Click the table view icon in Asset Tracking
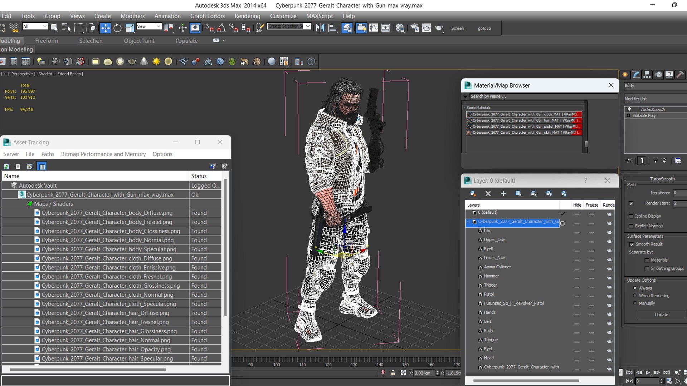Image resolution: width=687 pixels, height=386 pixels. [42, 167]
